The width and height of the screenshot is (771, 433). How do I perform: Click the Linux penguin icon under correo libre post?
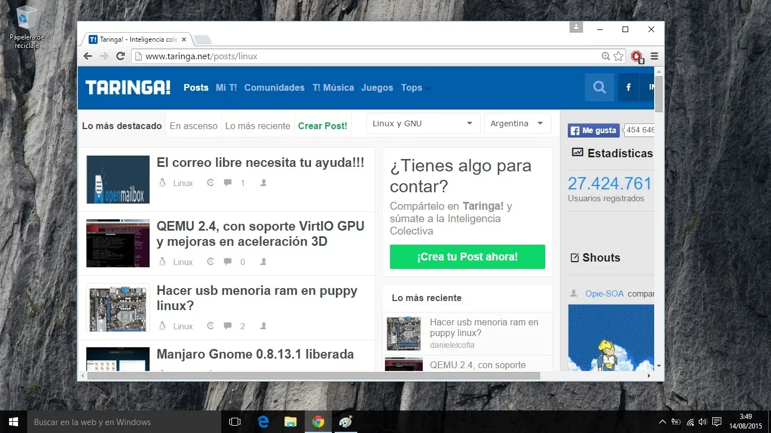click(x=164, y=183)
